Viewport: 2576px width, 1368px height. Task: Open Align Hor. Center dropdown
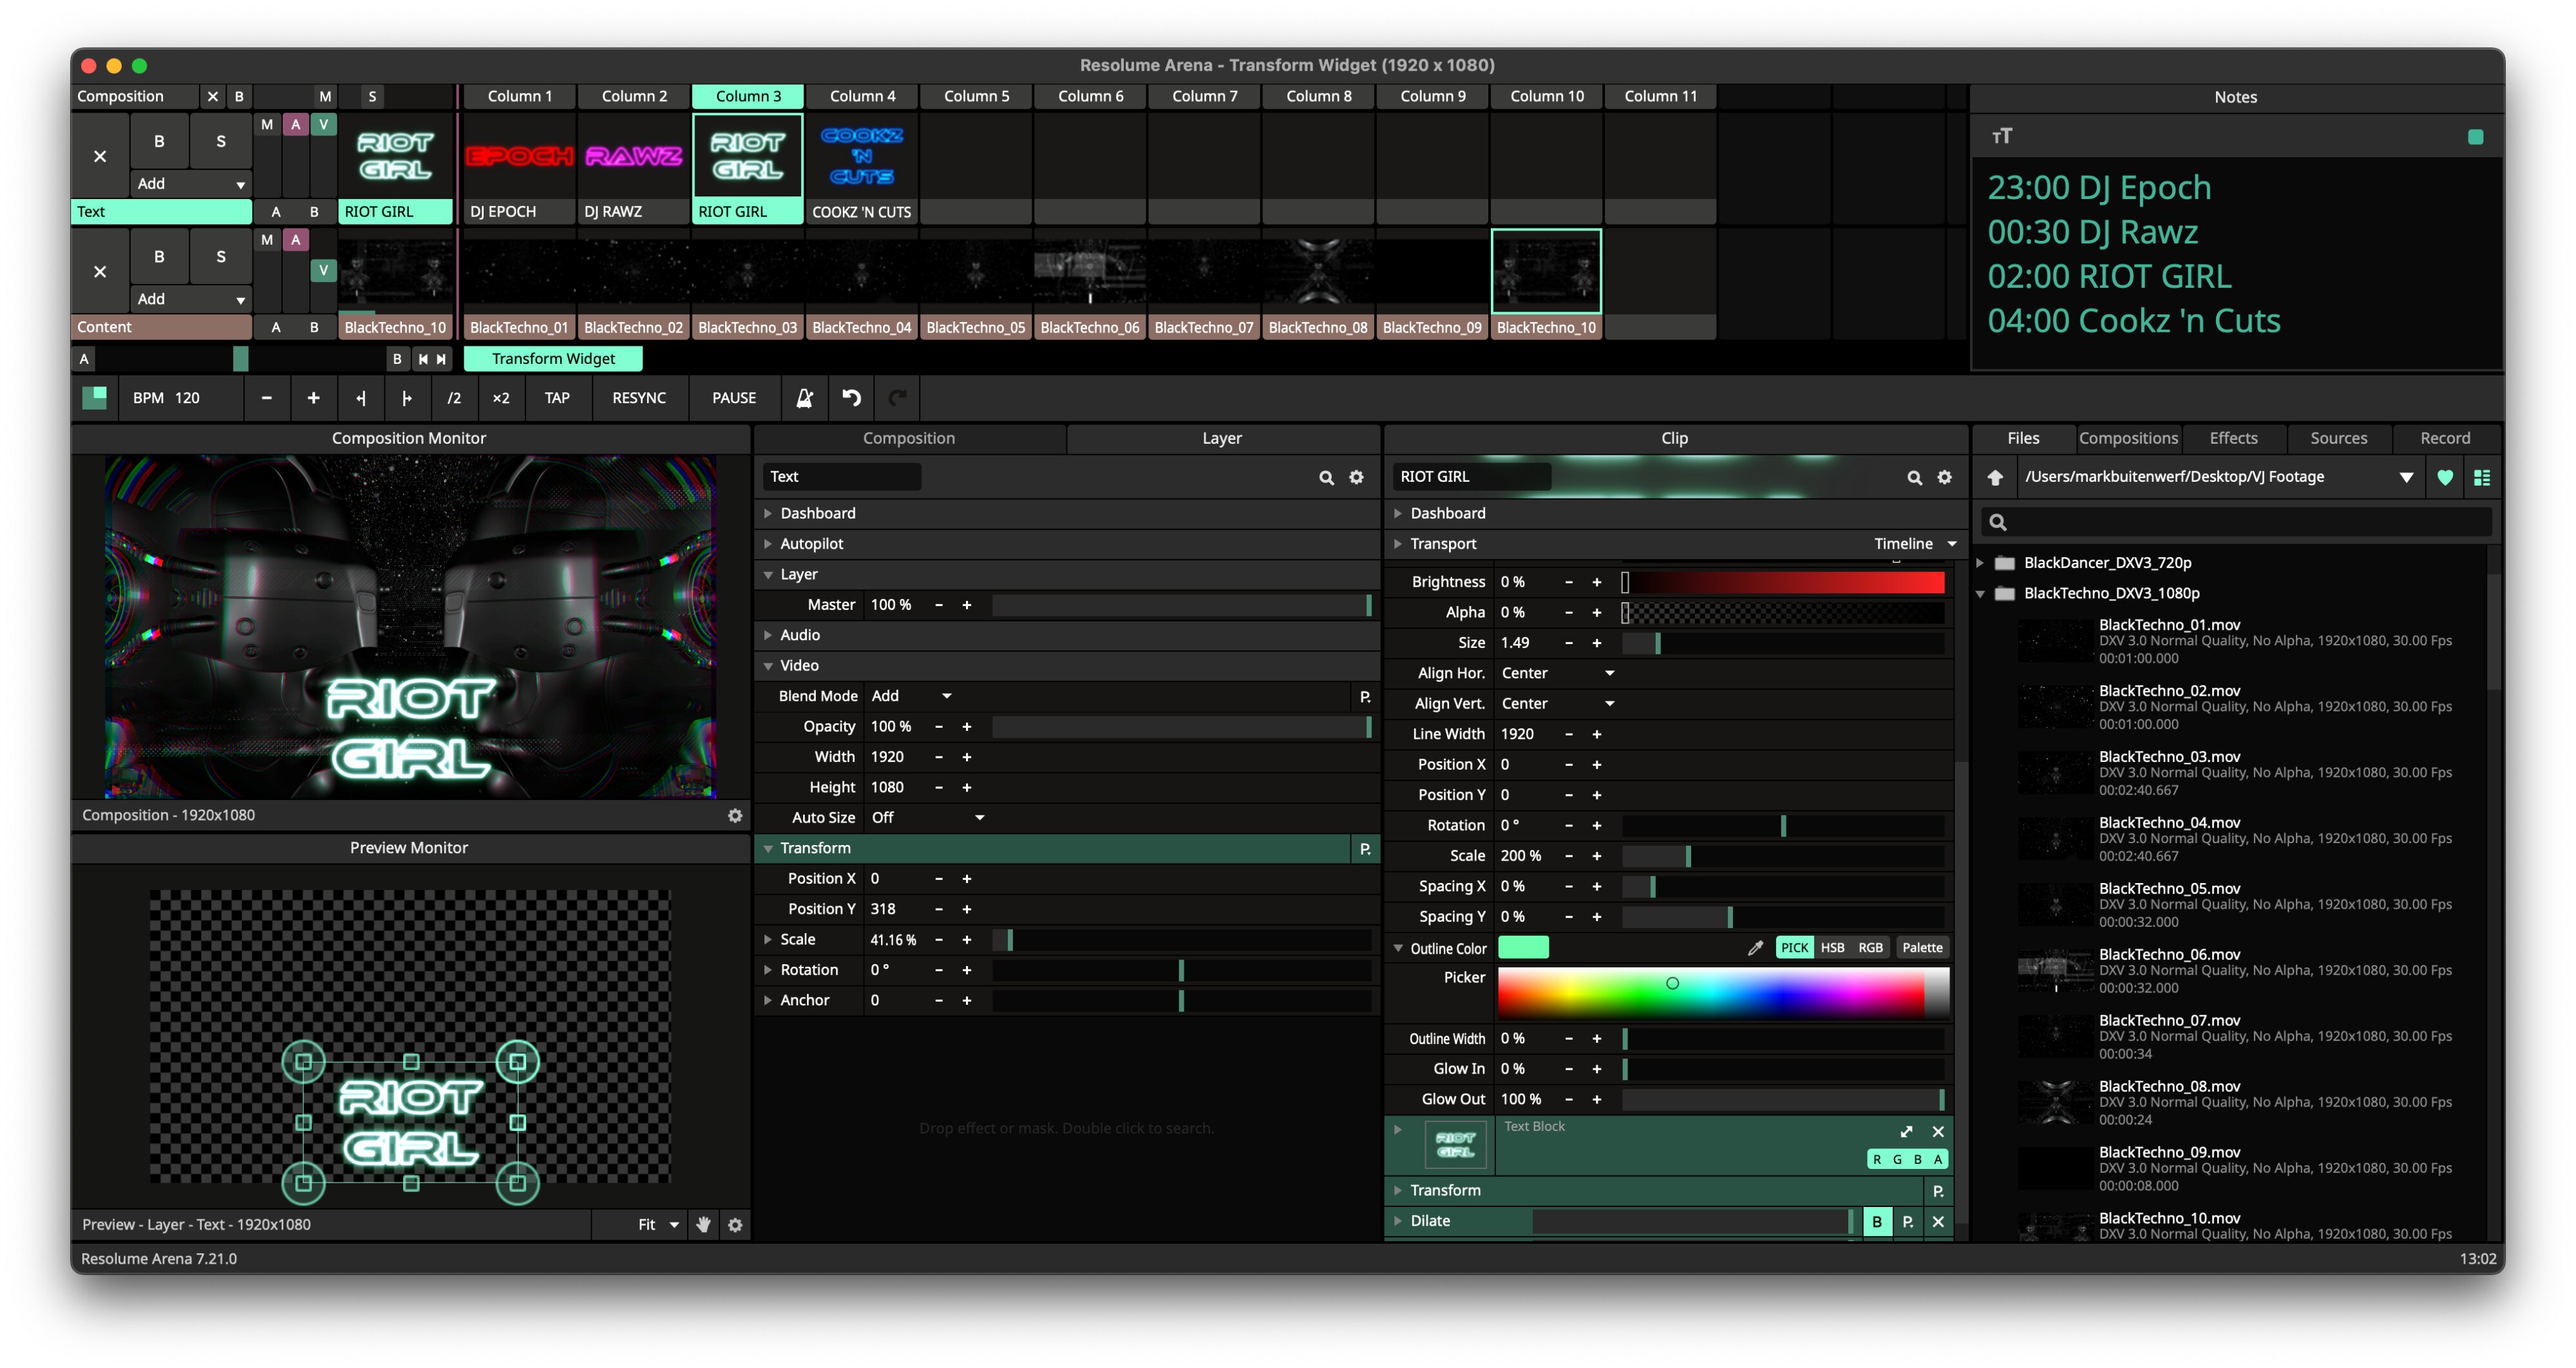(1558, 673)
